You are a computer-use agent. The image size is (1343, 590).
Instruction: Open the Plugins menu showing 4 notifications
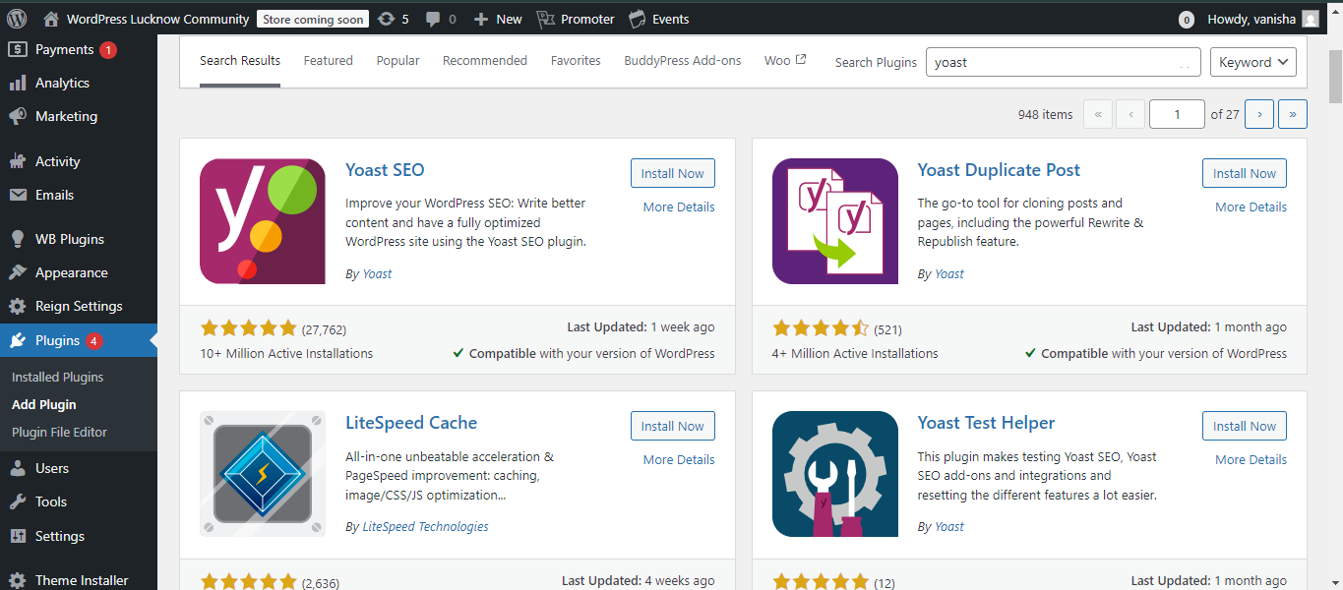pyautogui.click(x=59, y=339)
